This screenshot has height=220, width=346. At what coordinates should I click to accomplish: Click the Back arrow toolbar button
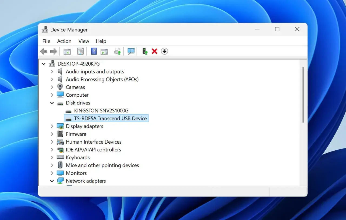pos(44,51)
